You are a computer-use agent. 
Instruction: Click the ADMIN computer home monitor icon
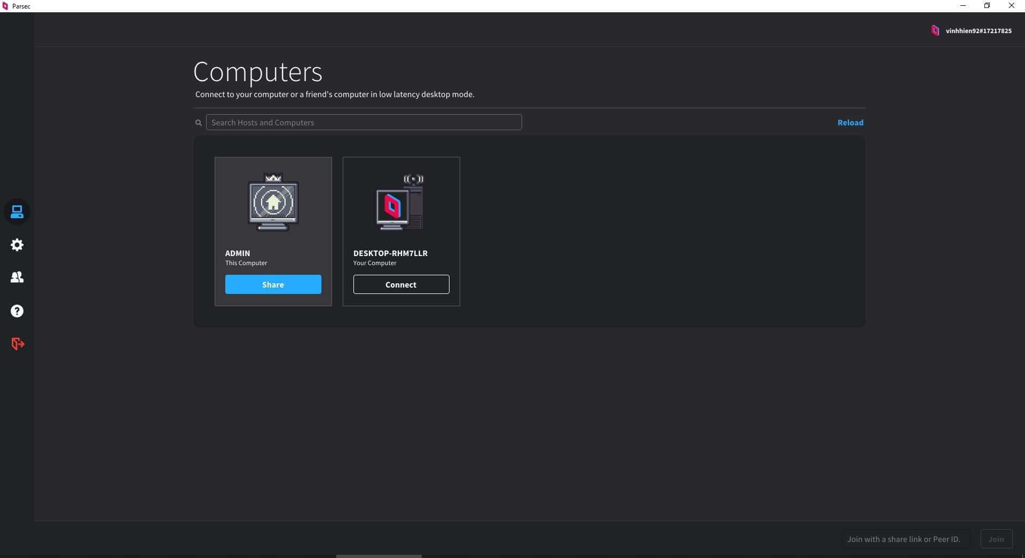[273, 202]
